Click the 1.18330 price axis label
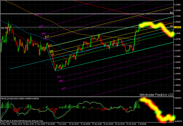183x126 pixels. [177, 74]
